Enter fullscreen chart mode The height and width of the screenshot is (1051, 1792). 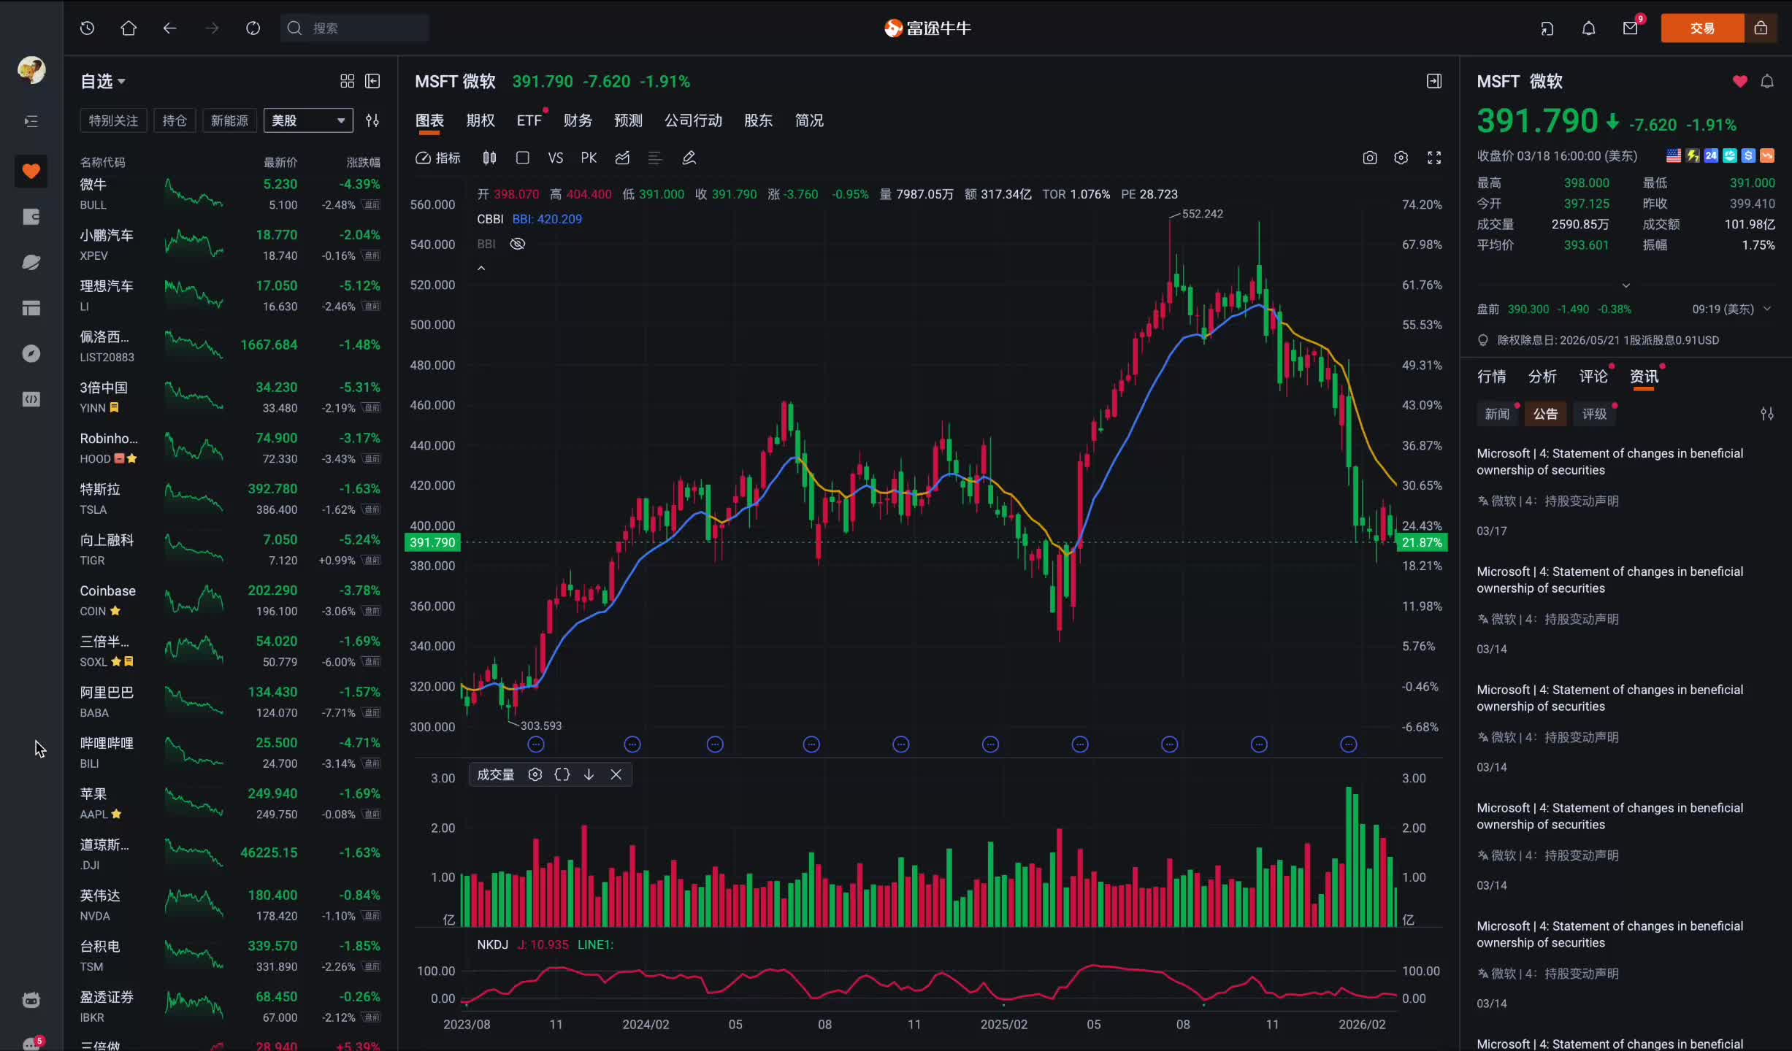pos(1434,158)
